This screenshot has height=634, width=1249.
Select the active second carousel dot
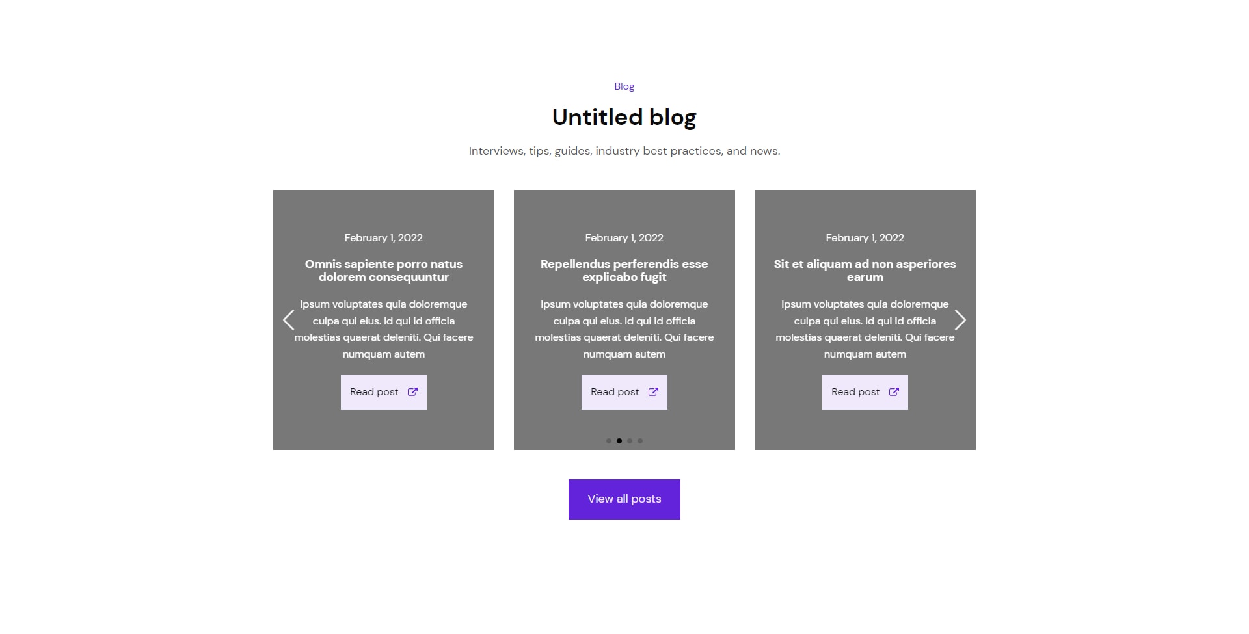pyautogui.click(x=619, y=441)
